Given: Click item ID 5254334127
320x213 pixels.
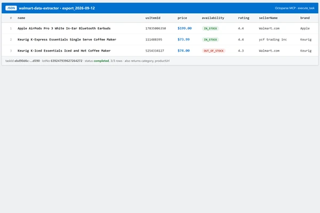Looking at the screenshot, I should pyautogui.click(x=155, y=51).
